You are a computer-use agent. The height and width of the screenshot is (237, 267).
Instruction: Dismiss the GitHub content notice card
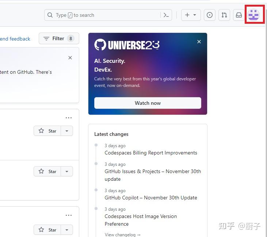pyautogui.click(x=70, y=58)
